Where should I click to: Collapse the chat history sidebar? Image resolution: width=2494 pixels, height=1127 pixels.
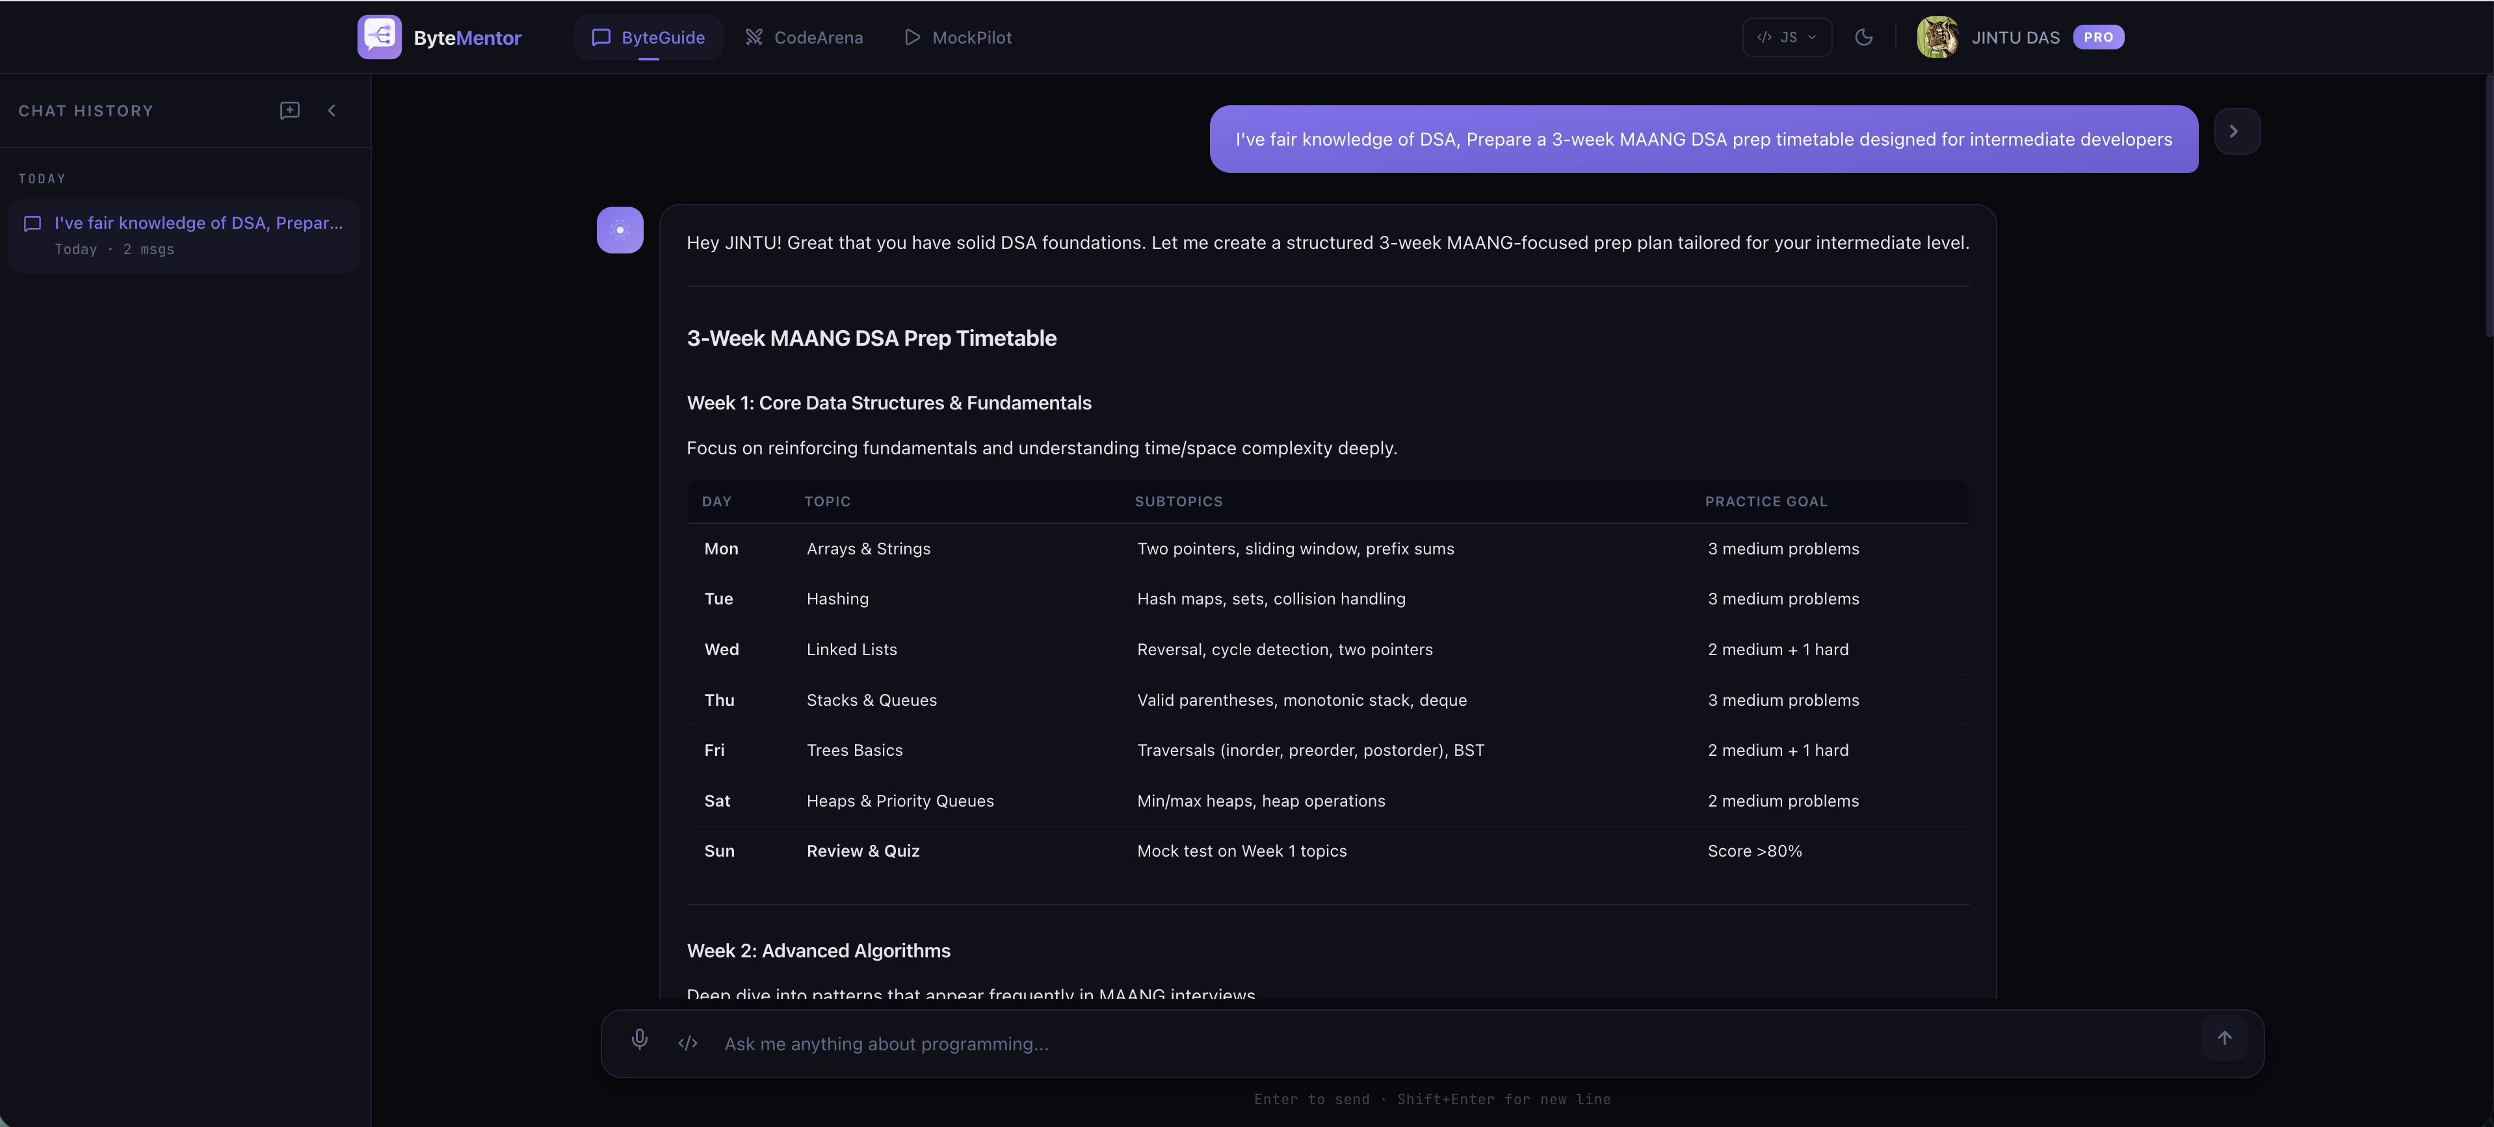coord(332,110)
